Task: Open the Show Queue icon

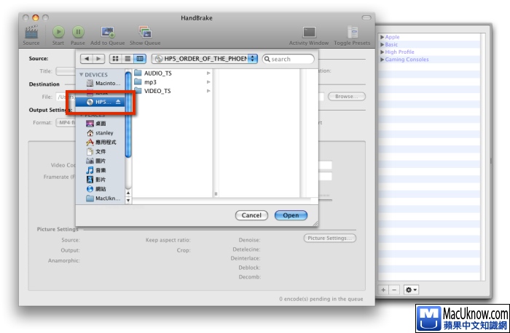Action: point(145,32)
